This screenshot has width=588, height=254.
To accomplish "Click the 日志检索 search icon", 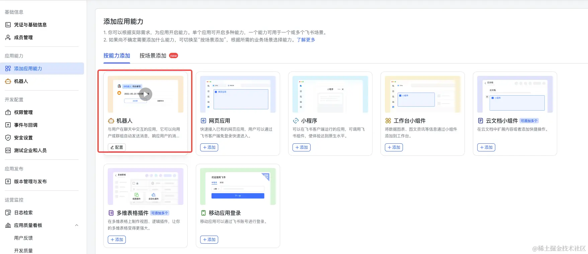I will click(8, 213).
